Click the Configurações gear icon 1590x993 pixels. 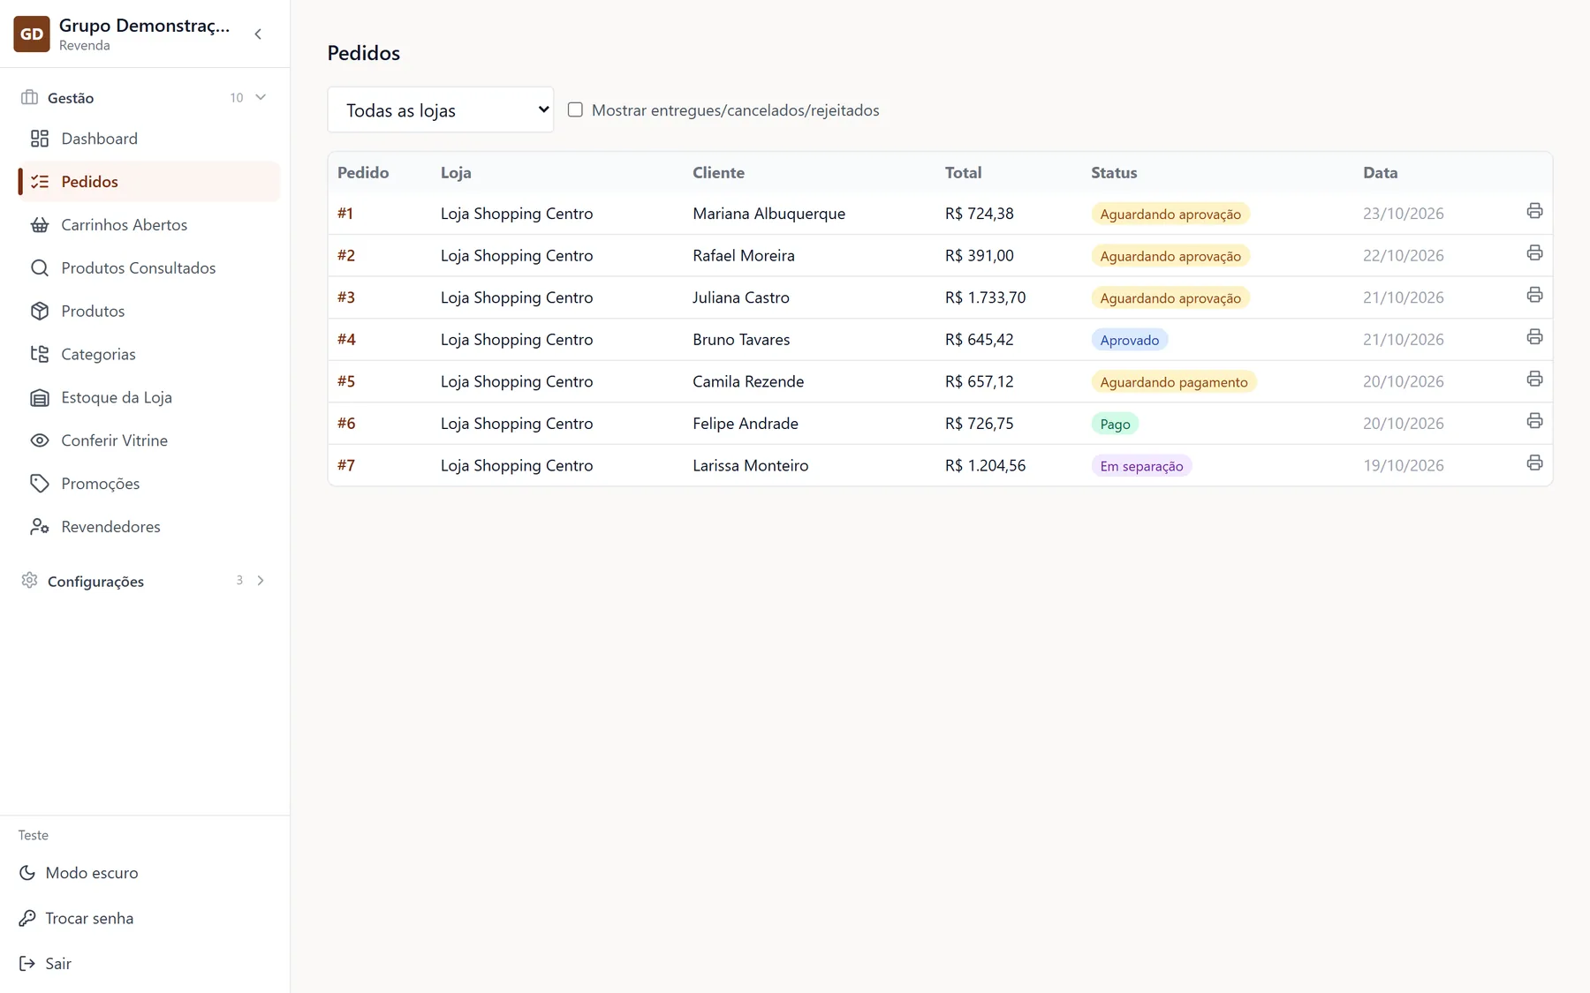[x=30, y=580]
